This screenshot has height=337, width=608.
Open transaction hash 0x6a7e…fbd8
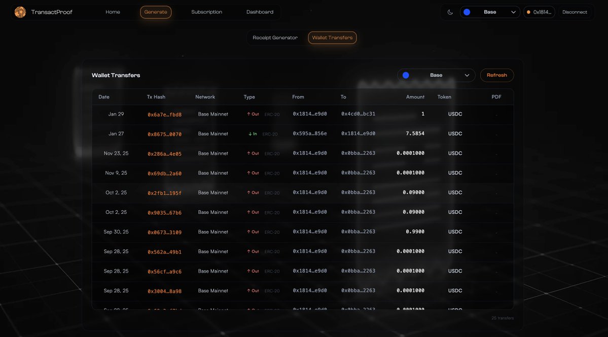pos(164,115)
